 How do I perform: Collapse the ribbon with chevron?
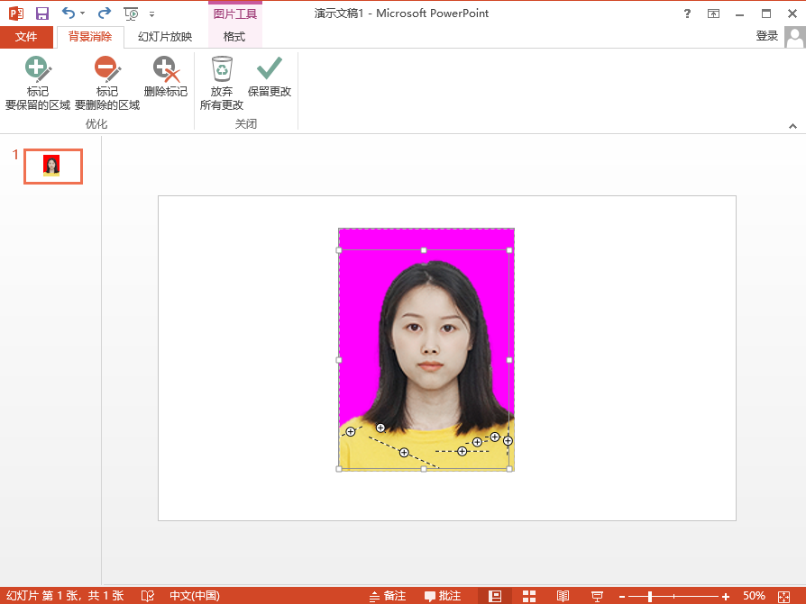tap(792, 126)
